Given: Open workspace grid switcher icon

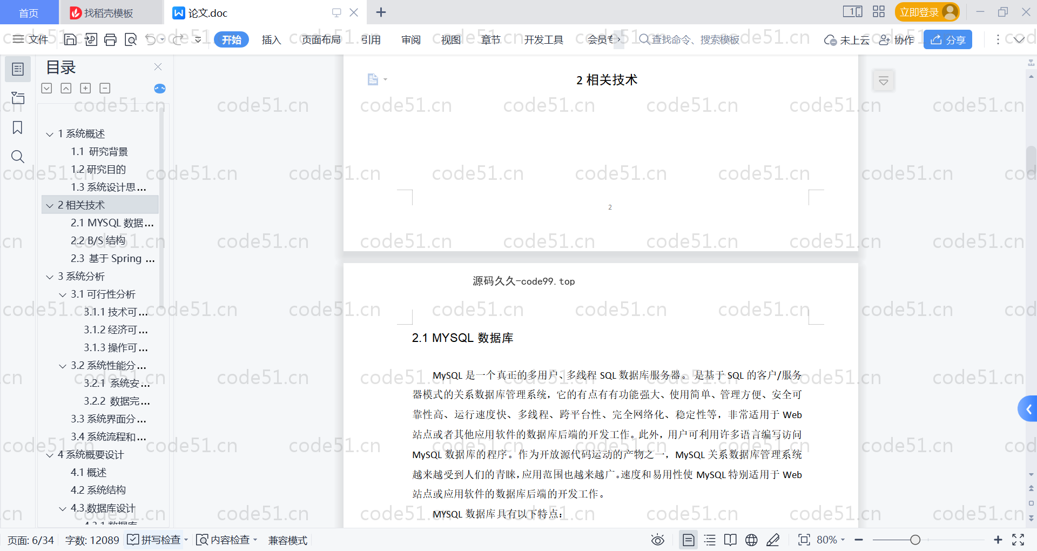Looking at the screenshot, I should click(879, 12).
